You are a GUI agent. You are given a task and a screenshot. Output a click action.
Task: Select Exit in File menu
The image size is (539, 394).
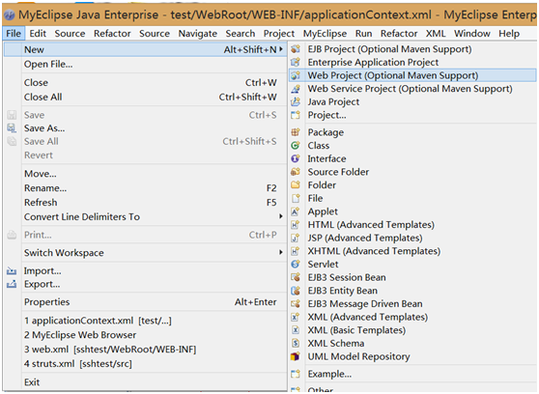[146, 382]
